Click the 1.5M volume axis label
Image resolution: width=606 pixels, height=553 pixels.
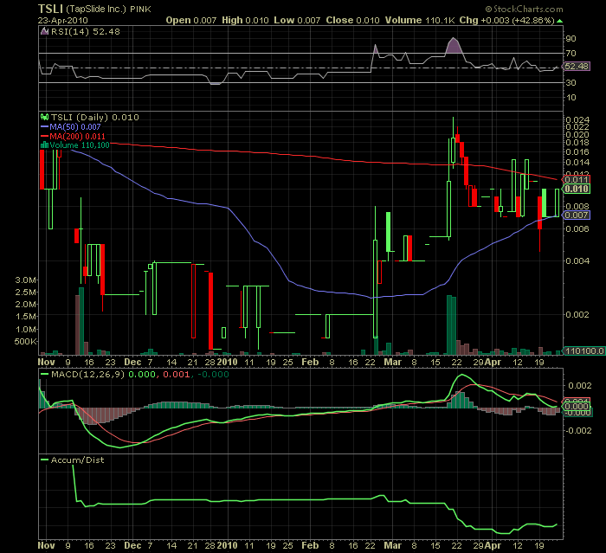(25, 317)
